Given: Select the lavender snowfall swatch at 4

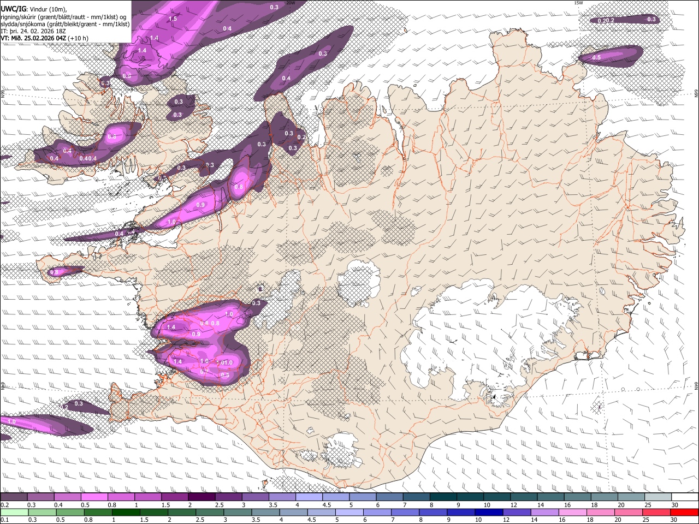Looking at the screenshot, I should [x=309, y=497].
